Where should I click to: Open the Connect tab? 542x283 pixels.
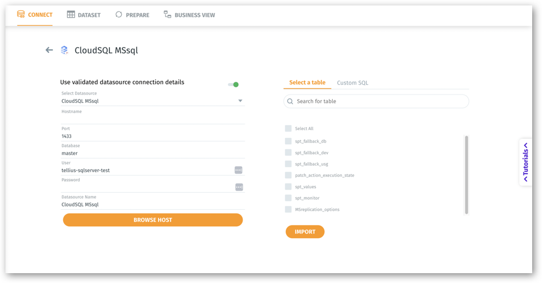click(35, 15)
